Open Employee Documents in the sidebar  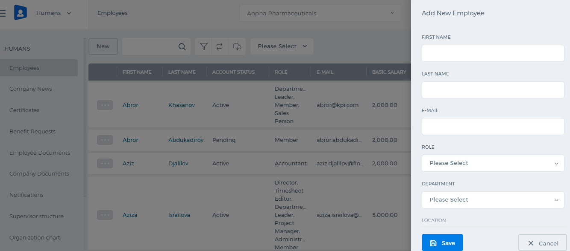tap(40, 153)
